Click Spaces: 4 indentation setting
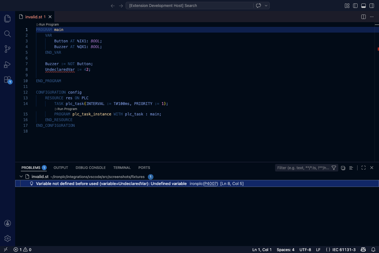The width and height of the screenshot is (379, 253). point(286,250)
